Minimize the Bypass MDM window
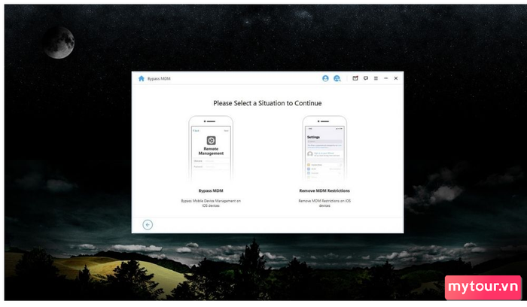Image resolution: width=527 pixels, height=307 pixels. click(x=385, y=78)
